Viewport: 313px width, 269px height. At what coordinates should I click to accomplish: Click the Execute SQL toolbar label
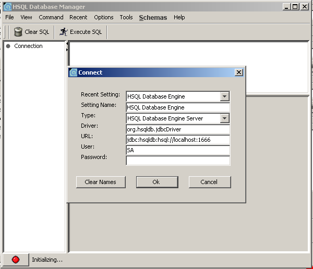tap(86, 32)
